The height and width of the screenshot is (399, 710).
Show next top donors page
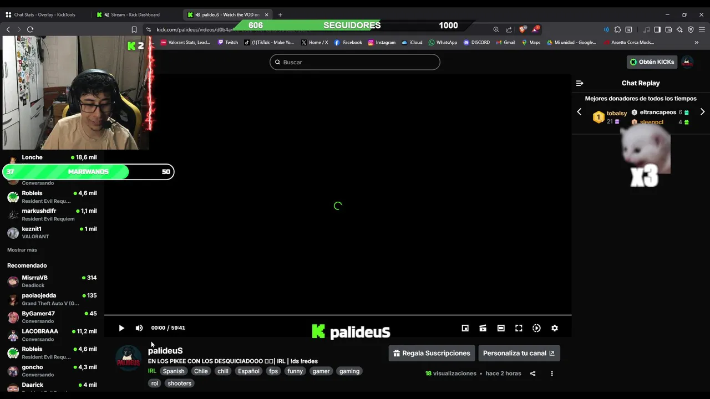[x=702, y=112]
